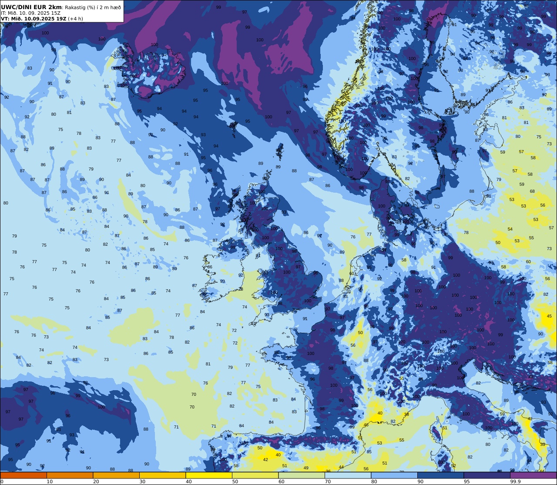The width and height of the screenshot is (557, 485).
Task: Click the legend tick label 30
Action: click(x=142, y=482)
